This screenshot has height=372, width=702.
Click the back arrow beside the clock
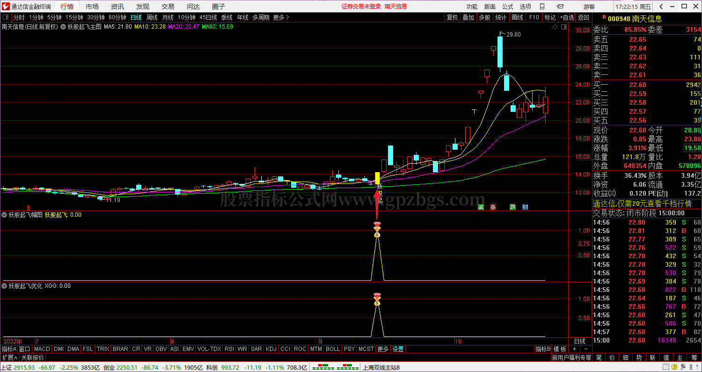coord(661,7)
